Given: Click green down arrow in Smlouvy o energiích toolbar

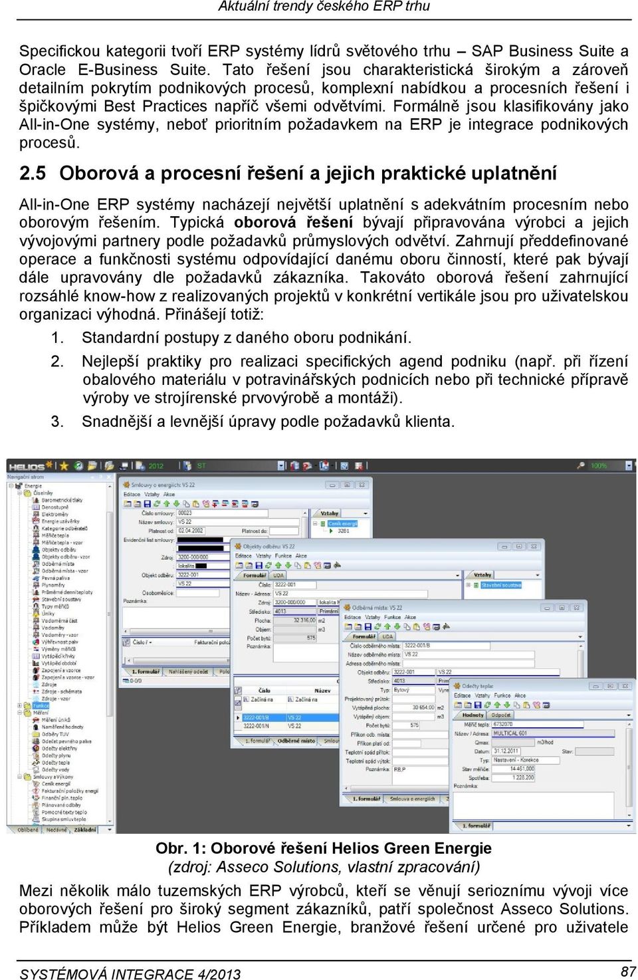Looking at the screenshot, I should click(176, 504).
